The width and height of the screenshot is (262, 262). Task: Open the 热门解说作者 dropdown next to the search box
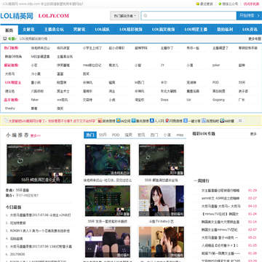[x=124, y=16]
